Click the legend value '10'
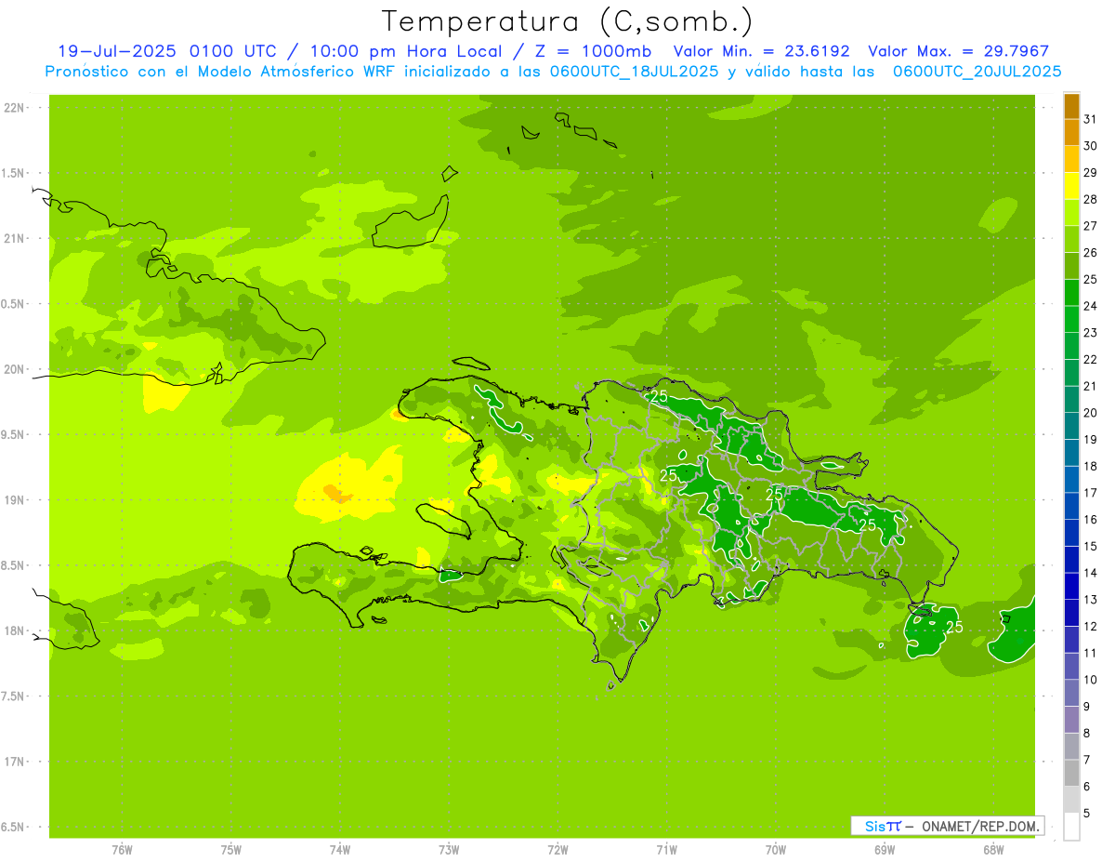The height and width of the screenshot is (862, 1115). [x=1091, y=680]
